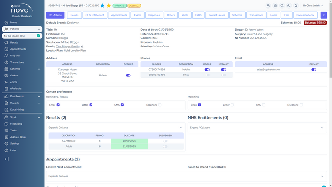Click the globe icon in the top bar
Image resolution: width=332 pixels, height=187 pixels.
point(275,6)
